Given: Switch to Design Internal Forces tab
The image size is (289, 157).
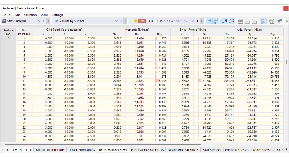Looking at the screenshot, I should (x=183, y=150).
